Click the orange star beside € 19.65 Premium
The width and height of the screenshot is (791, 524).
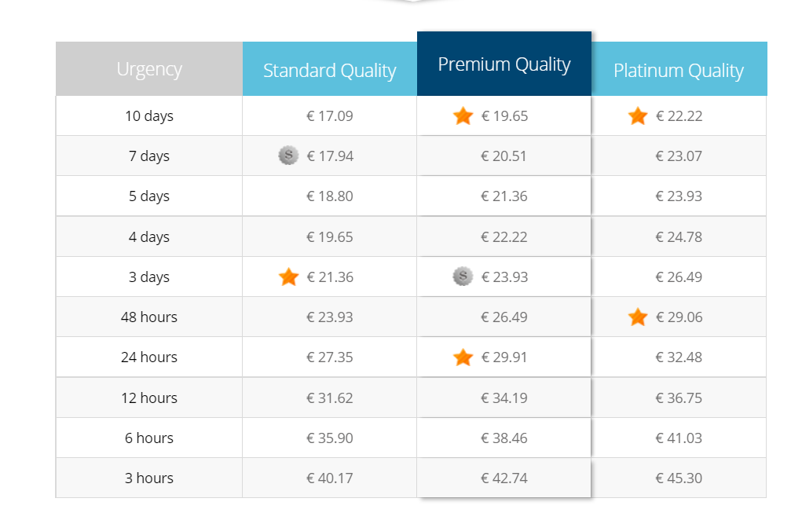coord(463,116)
